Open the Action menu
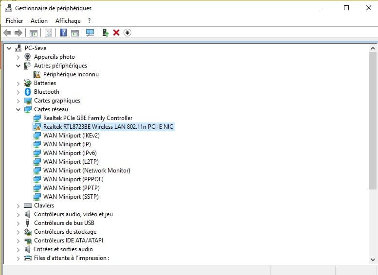 point(39,21)
